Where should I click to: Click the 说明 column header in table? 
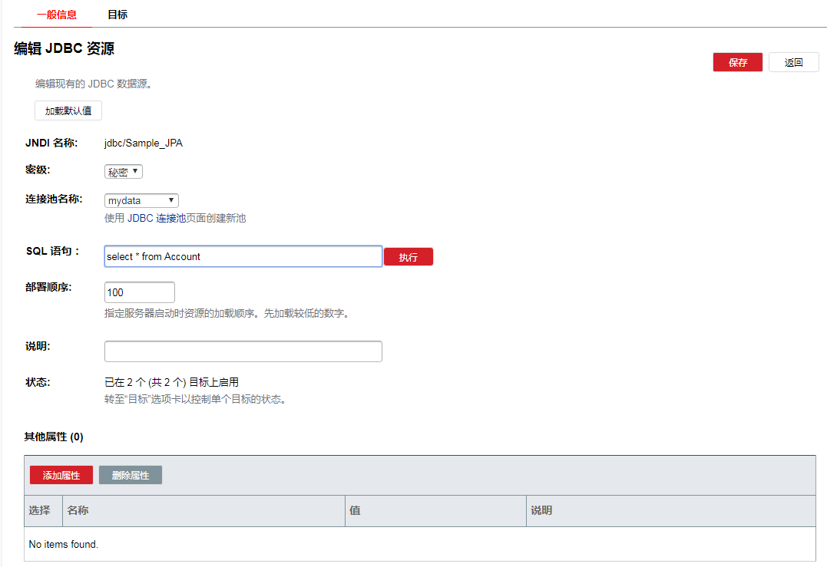tap(541, 511)
